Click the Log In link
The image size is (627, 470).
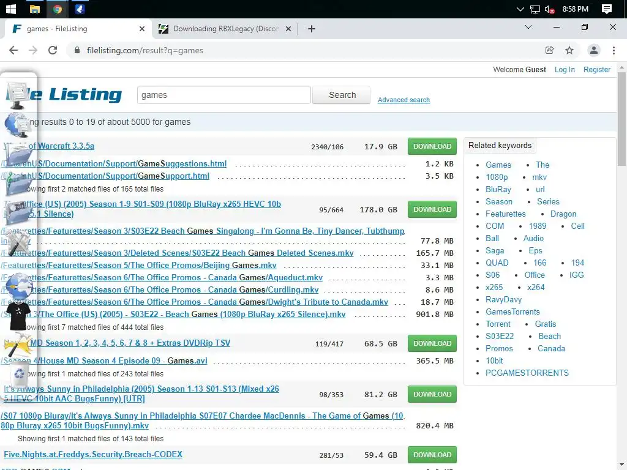(x=564, y=70)
